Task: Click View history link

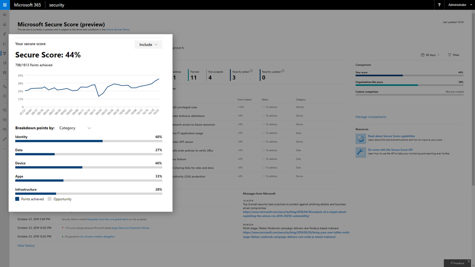Action: [x=26, y=246]
